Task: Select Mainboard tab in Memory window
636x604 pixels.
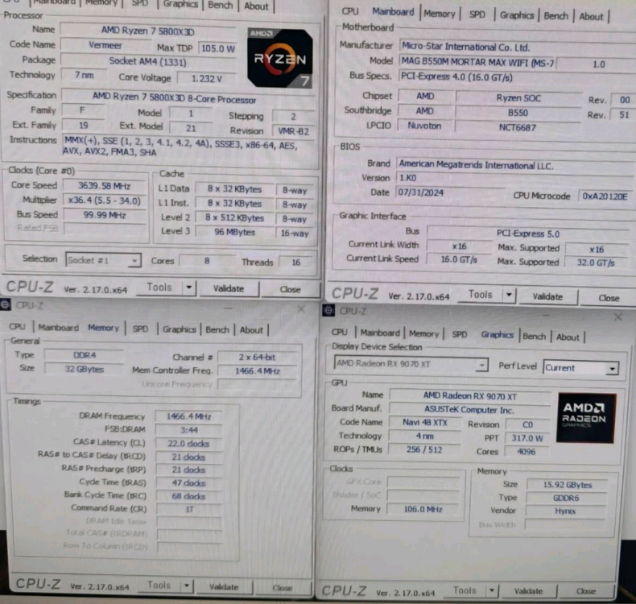Action: point(59,327)
